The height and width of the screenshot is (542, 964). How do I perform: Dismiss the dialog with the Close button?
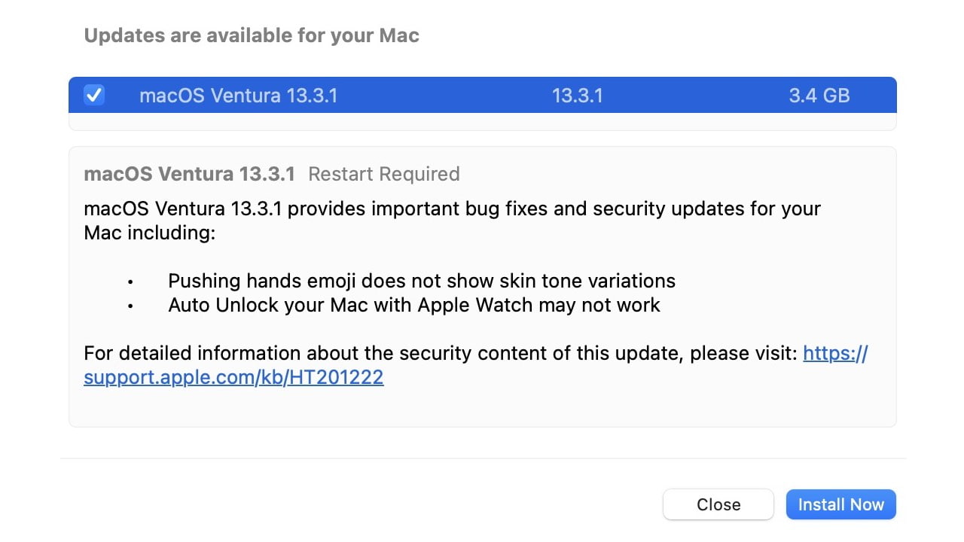pyautogui.click(x=718, y=504)
